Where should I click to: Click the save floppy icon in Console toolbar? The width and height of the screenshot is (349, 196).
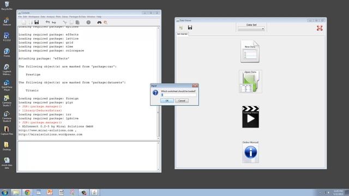click(37, 22)
